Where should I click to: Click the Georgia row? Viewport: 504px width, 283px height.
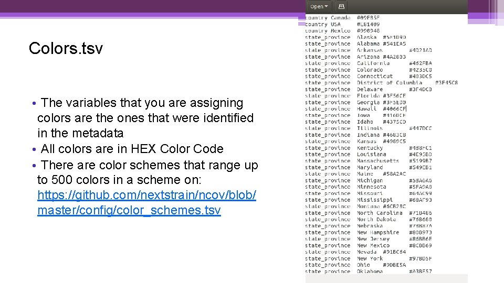(355, 102)
